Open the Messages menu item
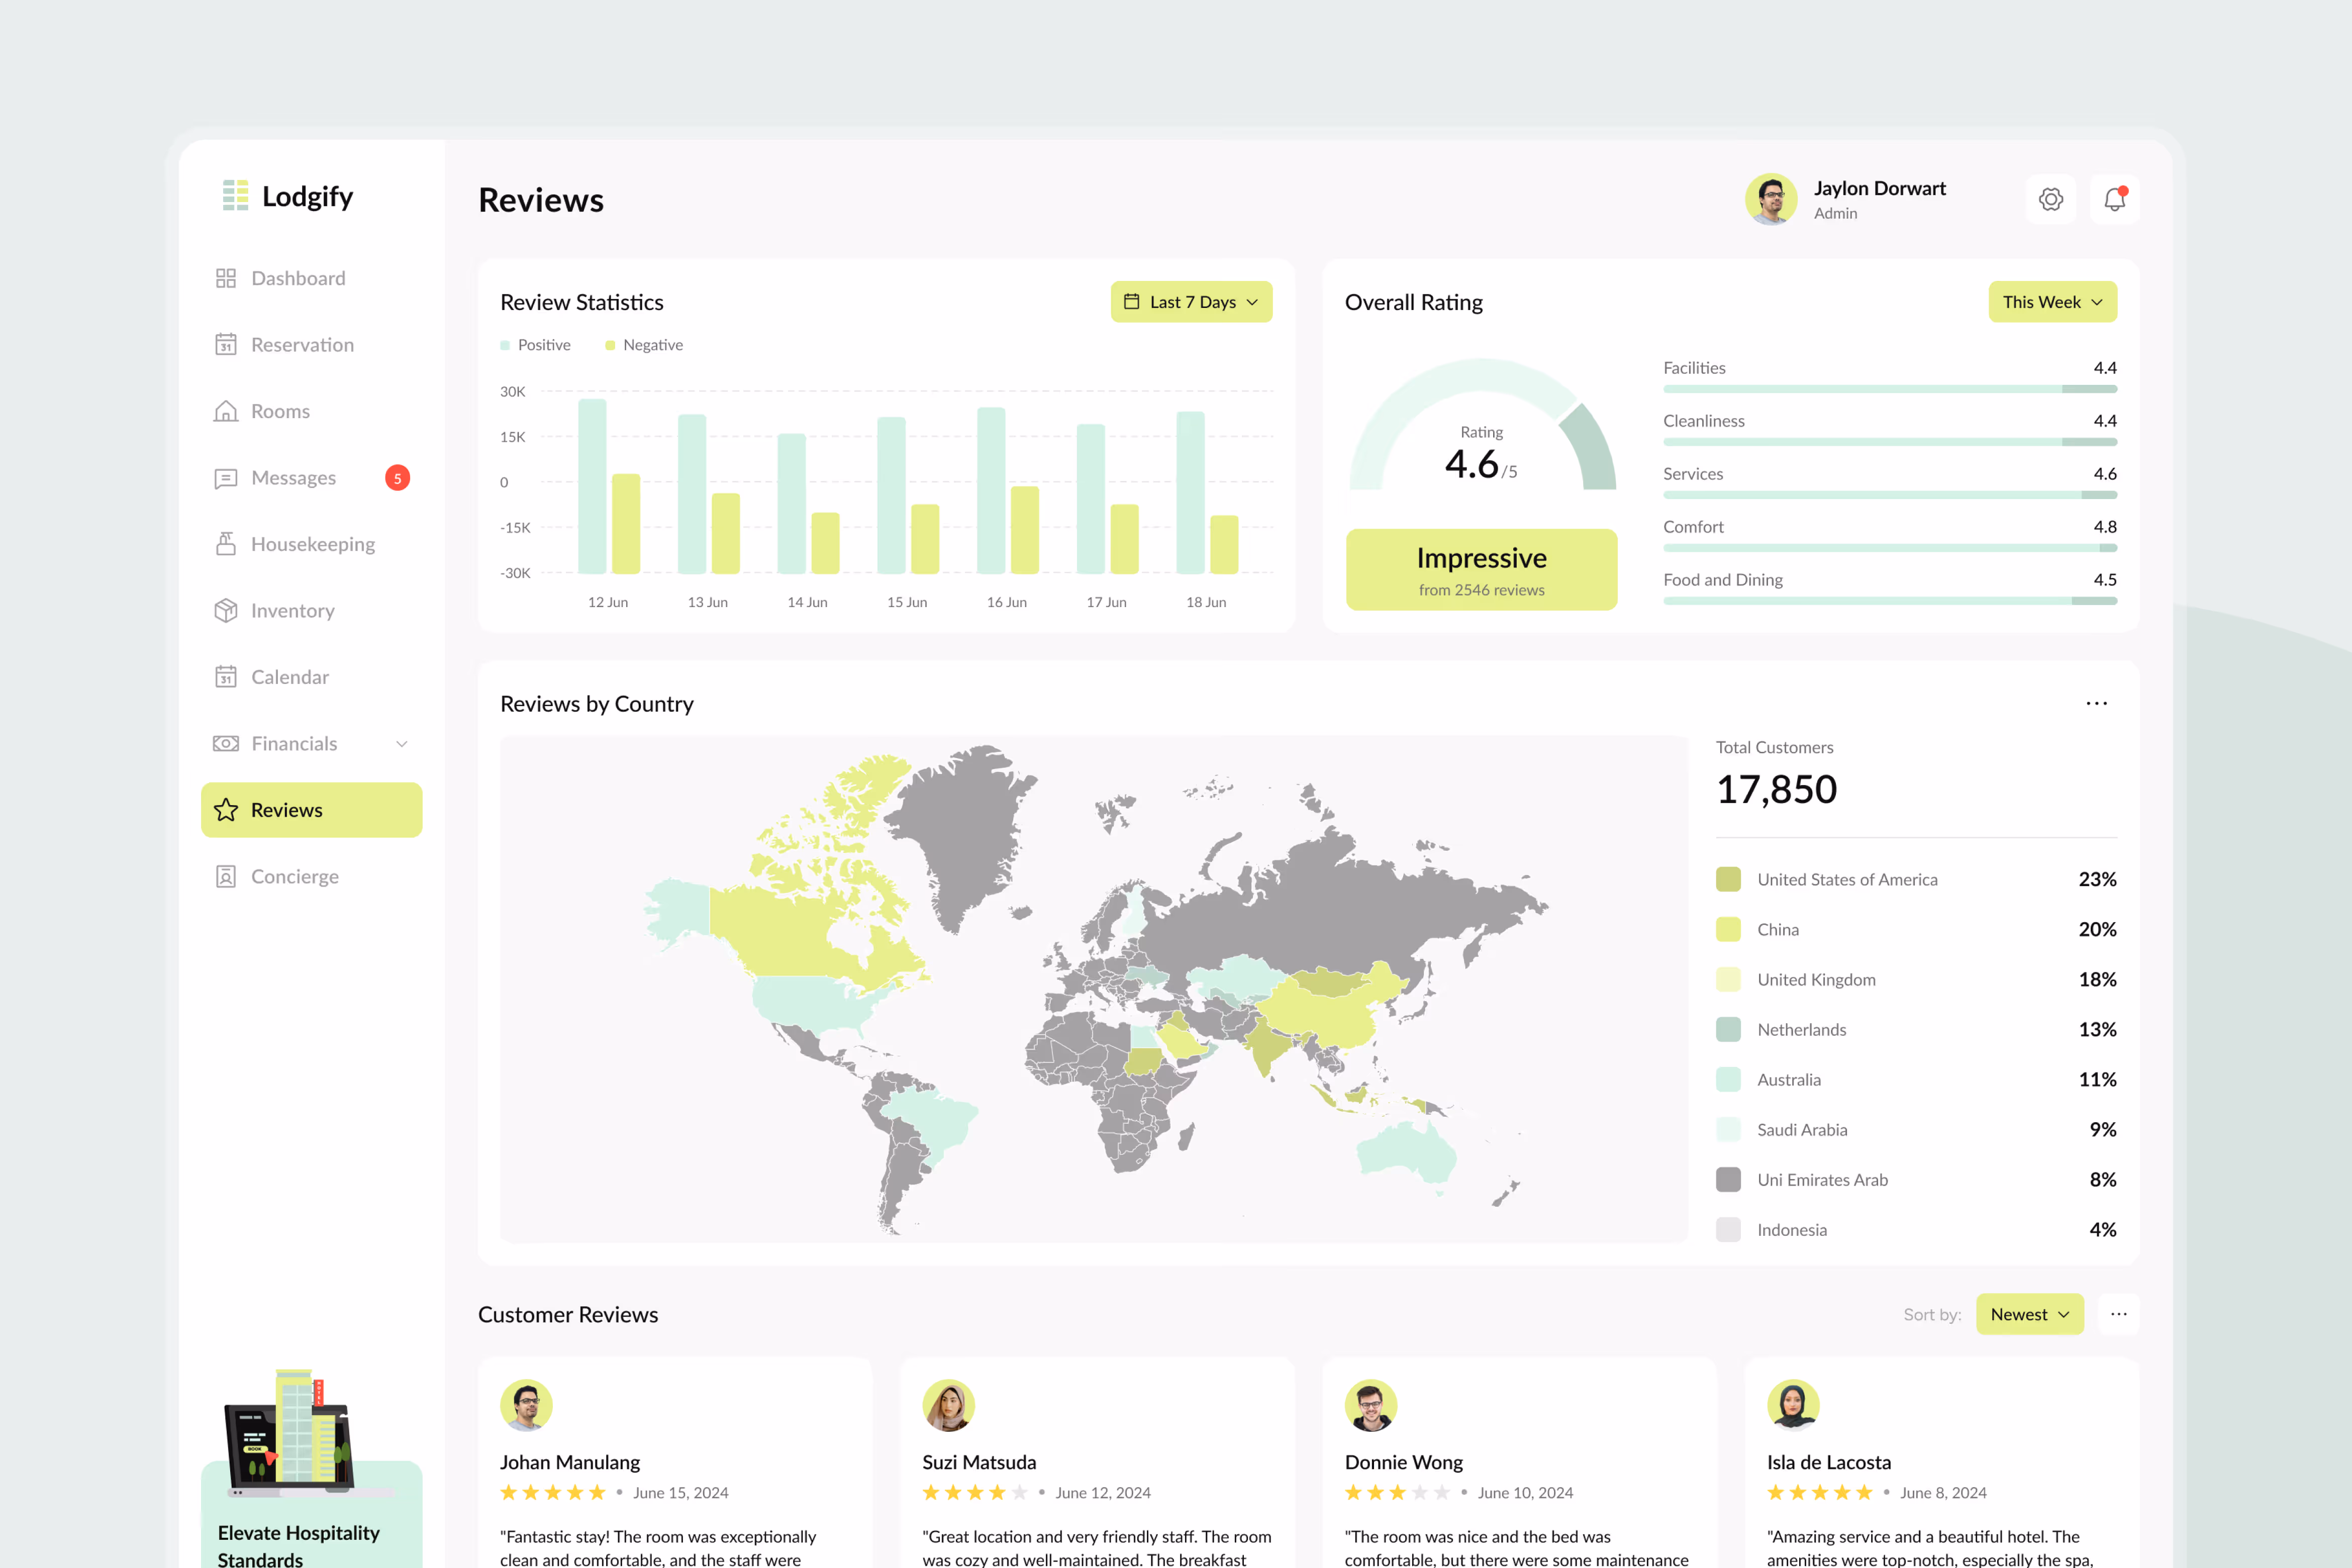 (x=293, y=478)
